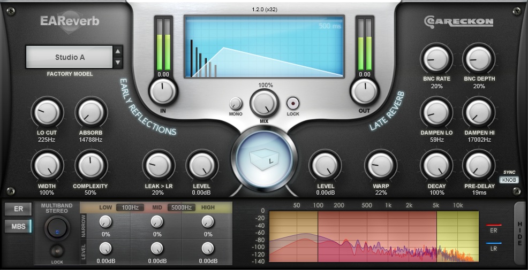Screen dimensions: 528x270
Task: Click the 17002Hz DAMPEN HI value
Action: tap(479, 139)
